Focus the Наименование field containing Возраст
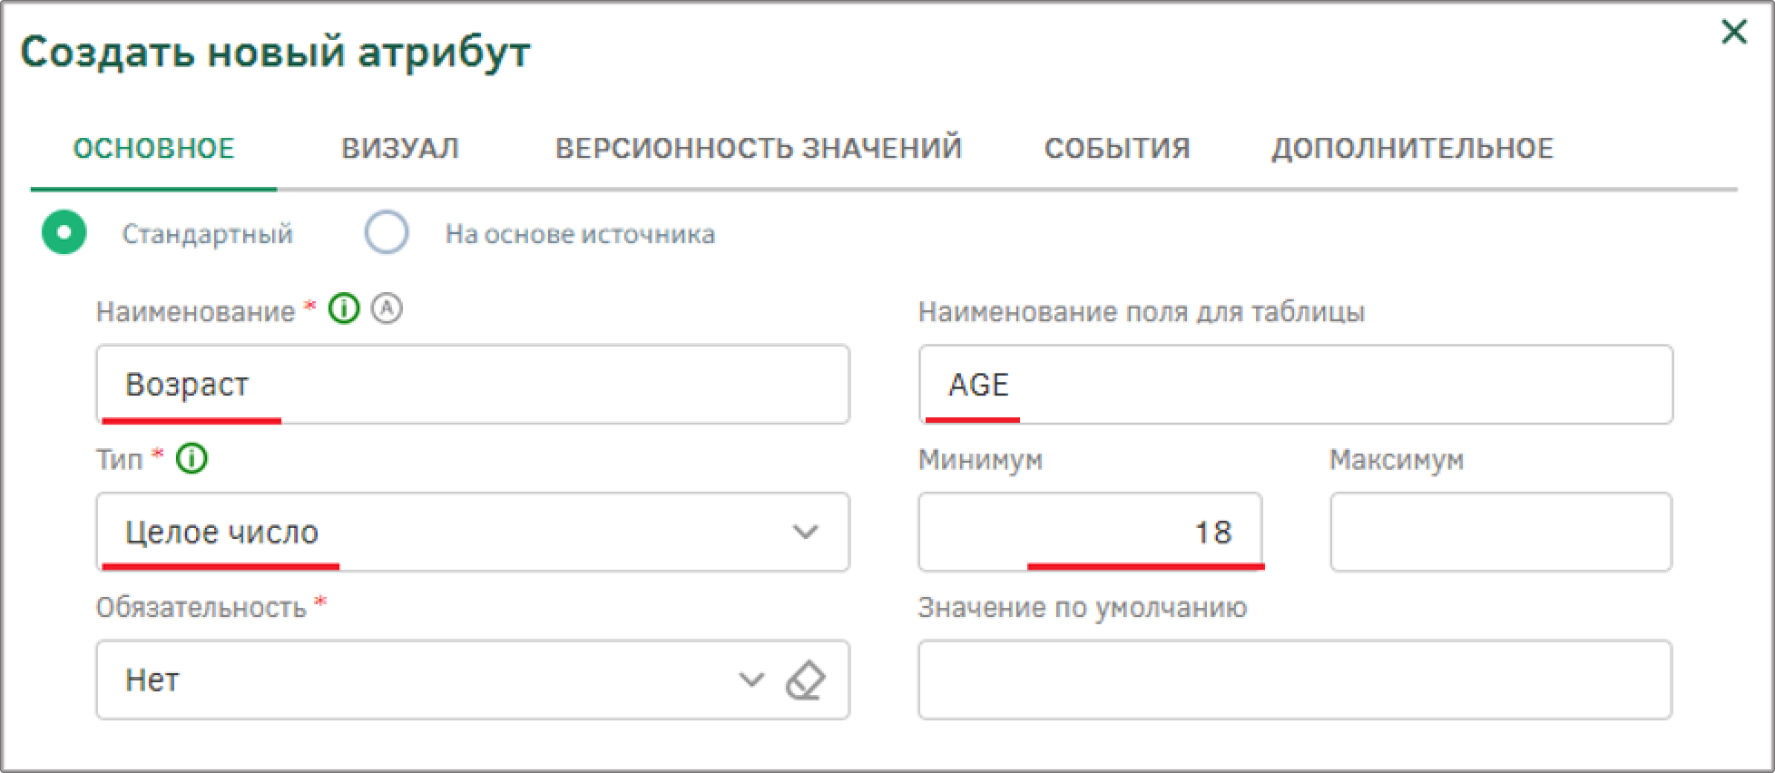The image size is (1775, 773). pyautogui.click(x=473, y=384)
